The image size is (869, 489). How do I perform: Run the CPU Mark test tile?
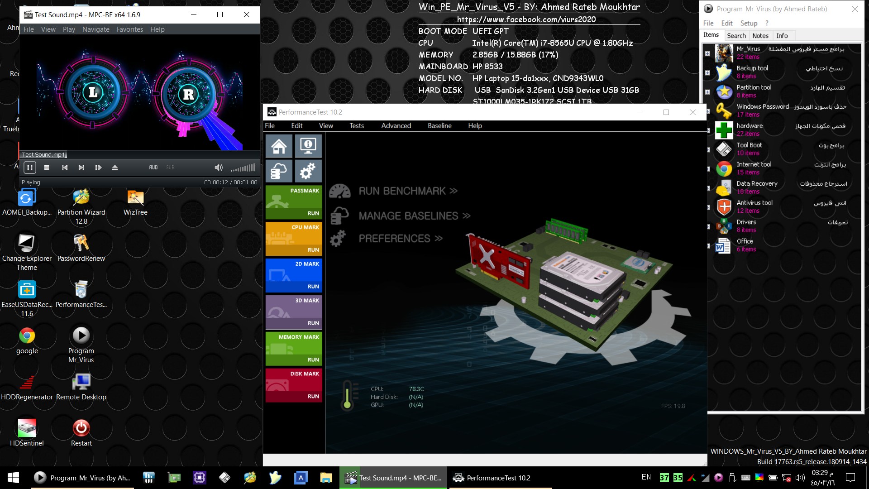294,239
